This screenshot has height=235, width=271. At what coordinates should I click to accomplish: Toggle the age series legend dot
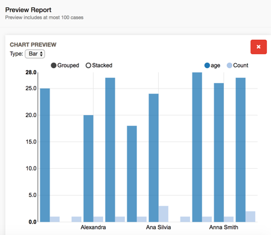point(207,66)
